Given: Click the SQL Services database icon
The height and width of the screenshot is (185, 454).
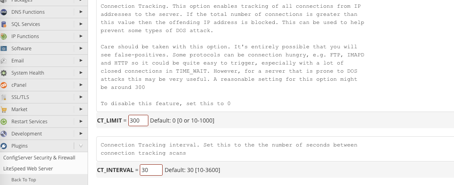Looking at the screenshot, I should 4,24.
